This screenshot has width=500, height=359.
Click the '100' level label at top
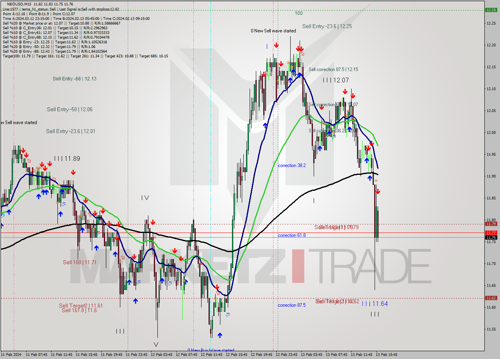pyautogui.click(x=298, y=13)
